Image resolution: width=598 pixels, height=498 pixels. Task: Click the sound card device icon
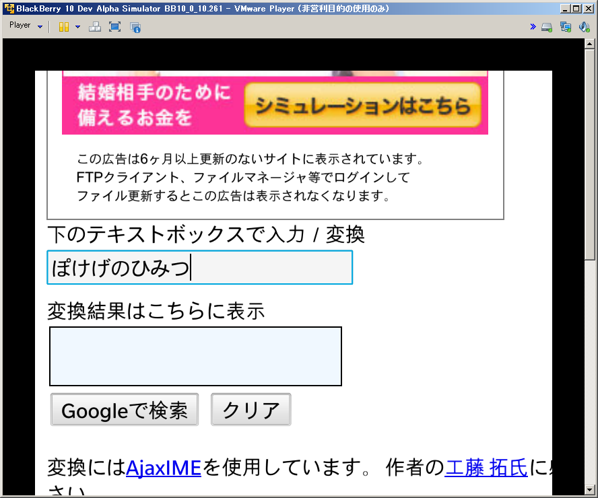click(x=585, y=27)
